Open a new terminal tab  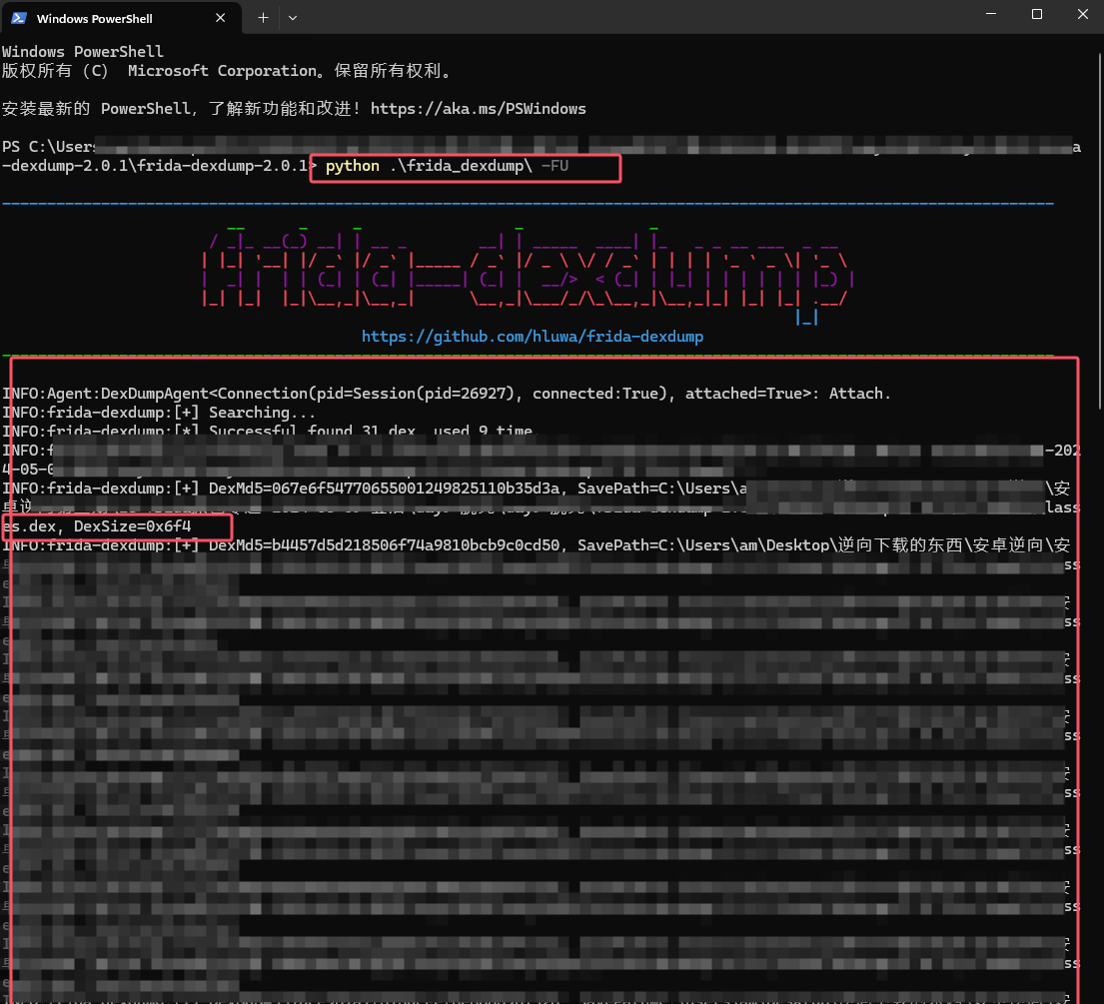point(263,18)
